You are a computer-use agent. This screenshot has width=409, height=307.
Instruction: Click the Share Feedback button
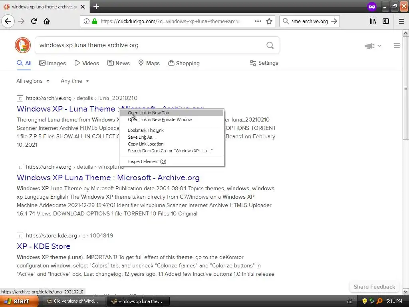click(374, 287)
